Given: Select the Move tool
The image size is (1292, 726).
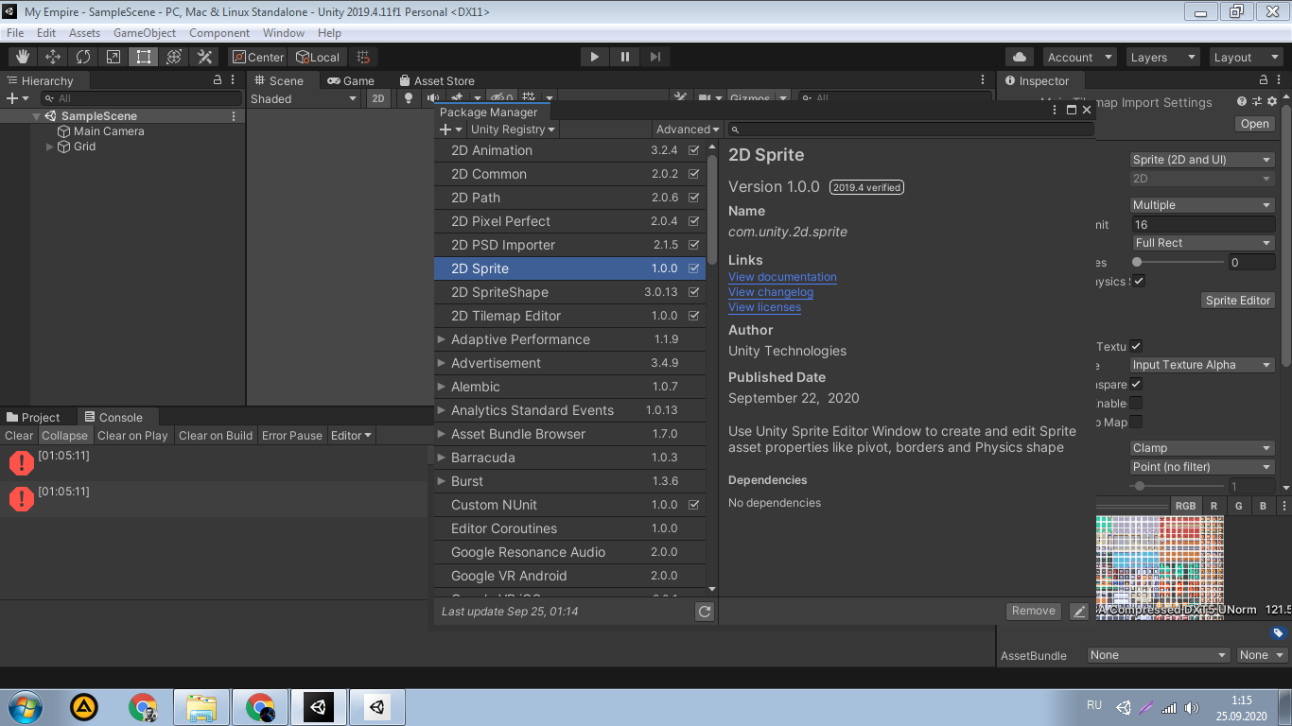Looking at the screenshot, I should pos(53,57).
